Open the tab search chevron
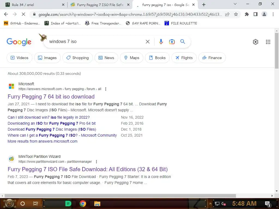Image resolution: width=279 pixels, height=209 pixels. click(x=235, y=4)
